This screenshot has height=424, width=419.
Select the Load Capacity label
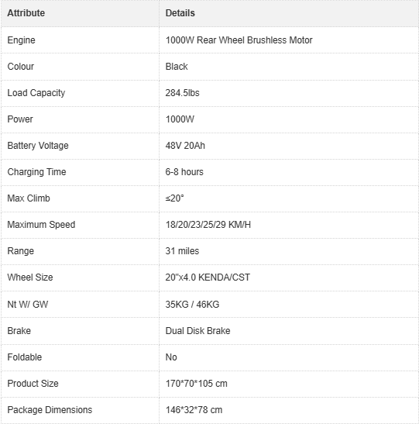(36, 93)
